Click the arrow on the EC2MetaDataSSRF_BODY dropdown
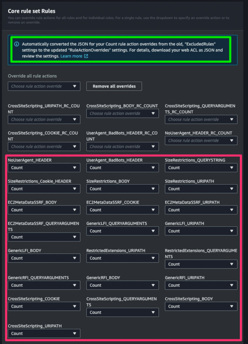248x344 pixels. click(75, 210)
